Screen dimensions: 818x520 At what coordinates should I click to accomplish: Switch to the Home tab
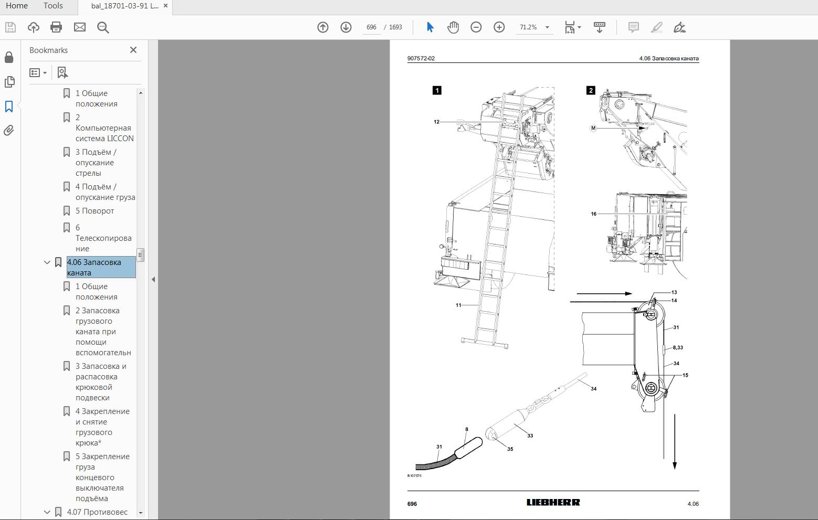[17, 6]
